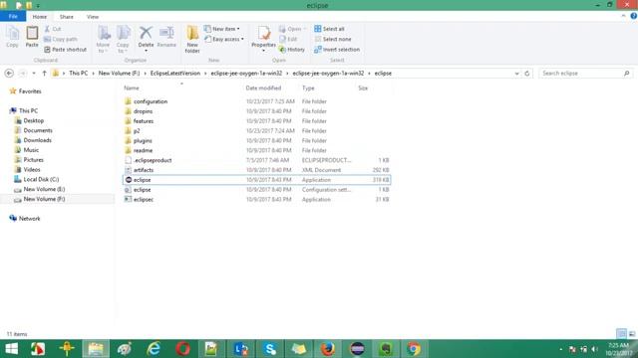Go up one folder with Up arrow
This screenshot has width=638, height=358.
pyautogui.click(x=44, y=73)
